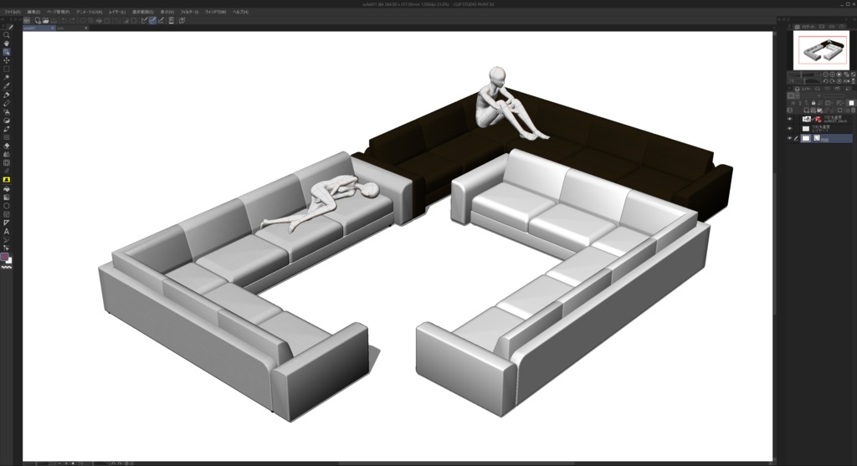
Task: Hide the sofa001_black layer
Action: 790,119
